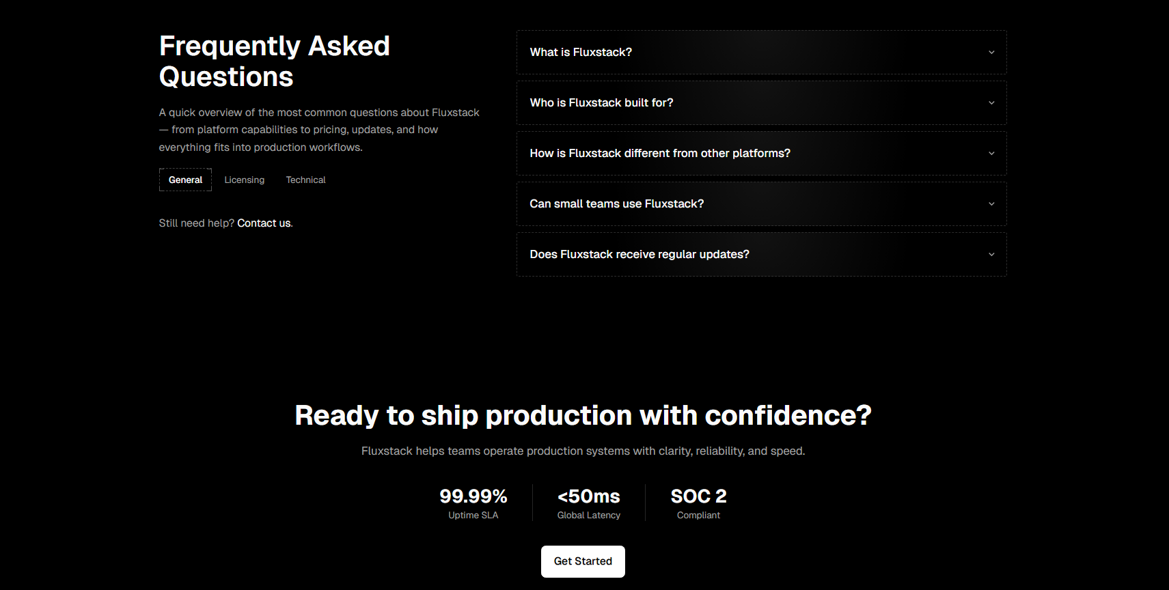Select the General category tab
Image resolution: width=1169 pixels, height=590 pixels.
(185, 180)
